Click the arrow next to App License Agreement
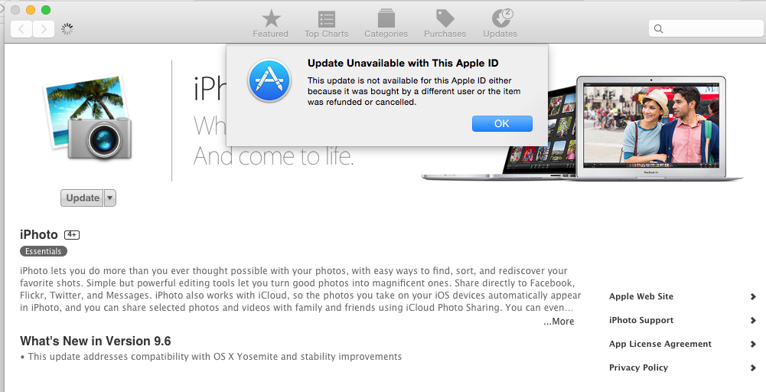The width and height of the screenshot is (766, 392). (753, 344)
